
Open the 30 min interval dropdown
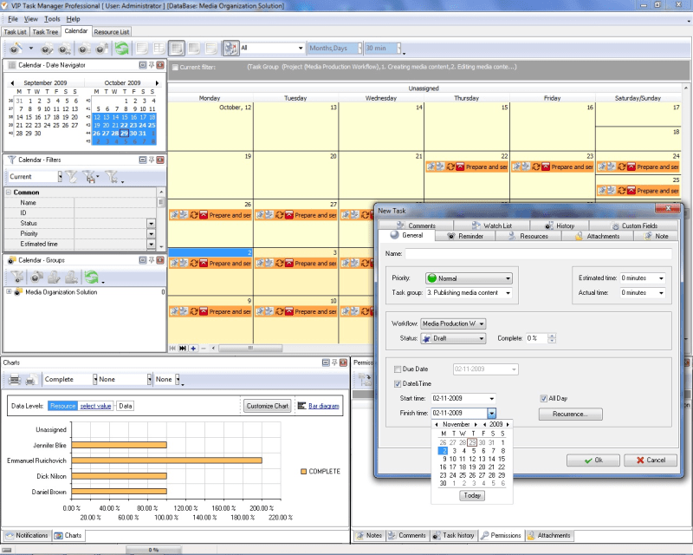[397, 49]
